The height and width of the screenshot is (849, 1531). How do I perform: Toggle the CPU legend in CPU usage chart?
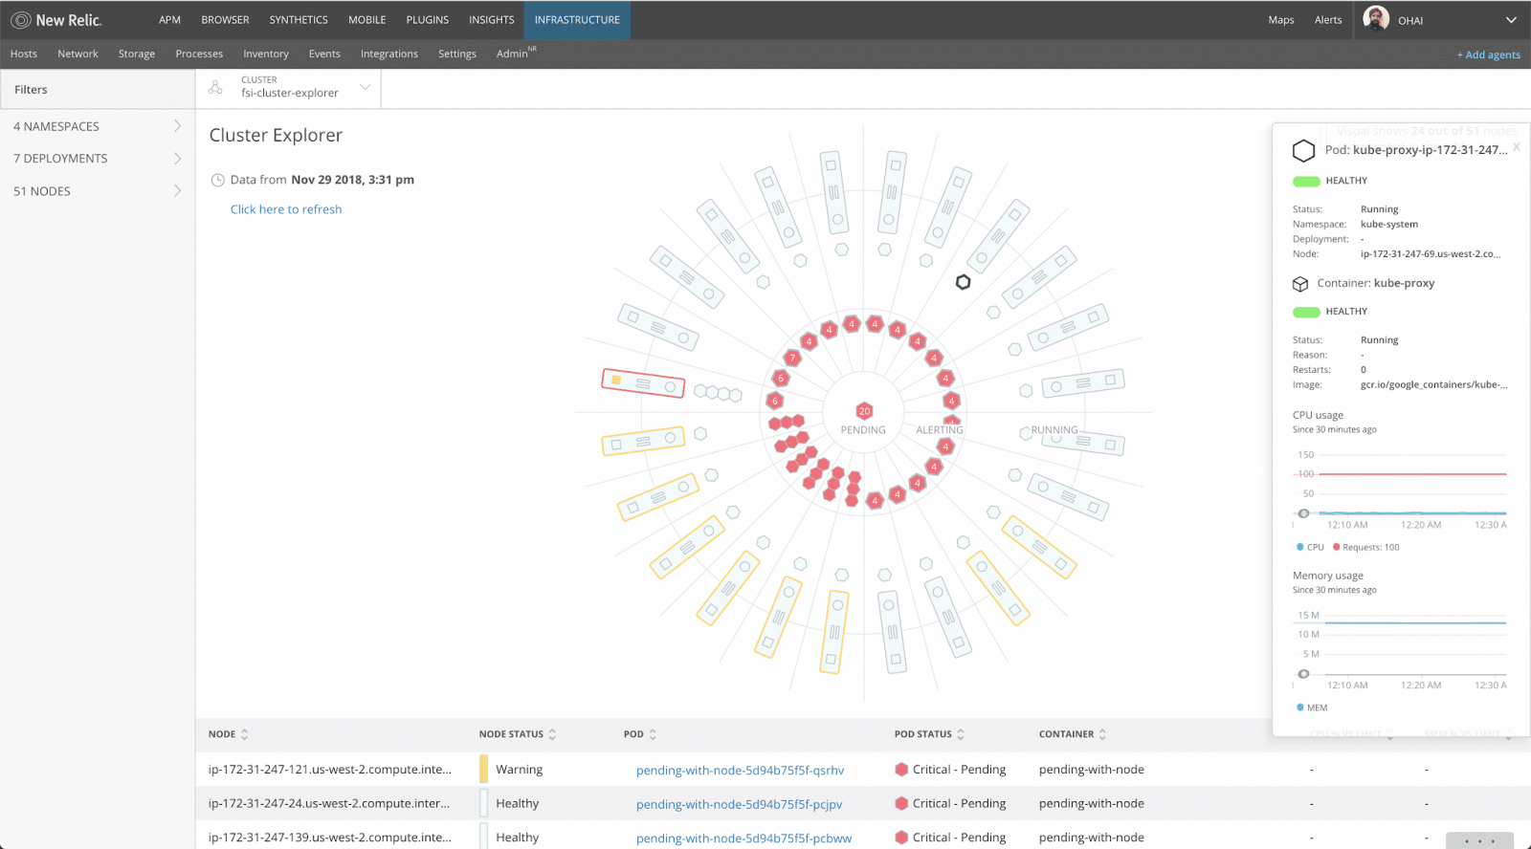click(1310, 547)
